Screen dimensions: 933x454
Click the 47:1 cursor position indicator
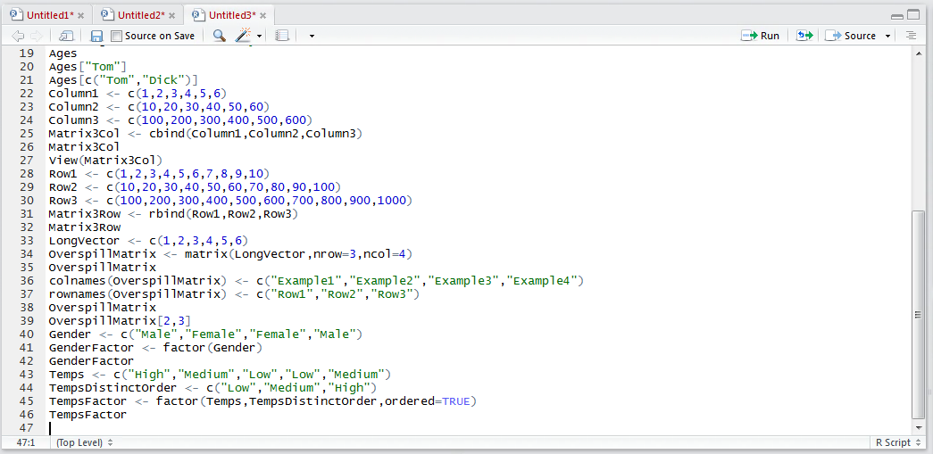(x=25, y=442)
